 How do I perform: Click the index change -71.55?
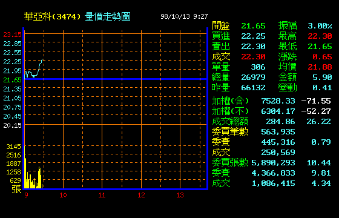pos(316,101)
